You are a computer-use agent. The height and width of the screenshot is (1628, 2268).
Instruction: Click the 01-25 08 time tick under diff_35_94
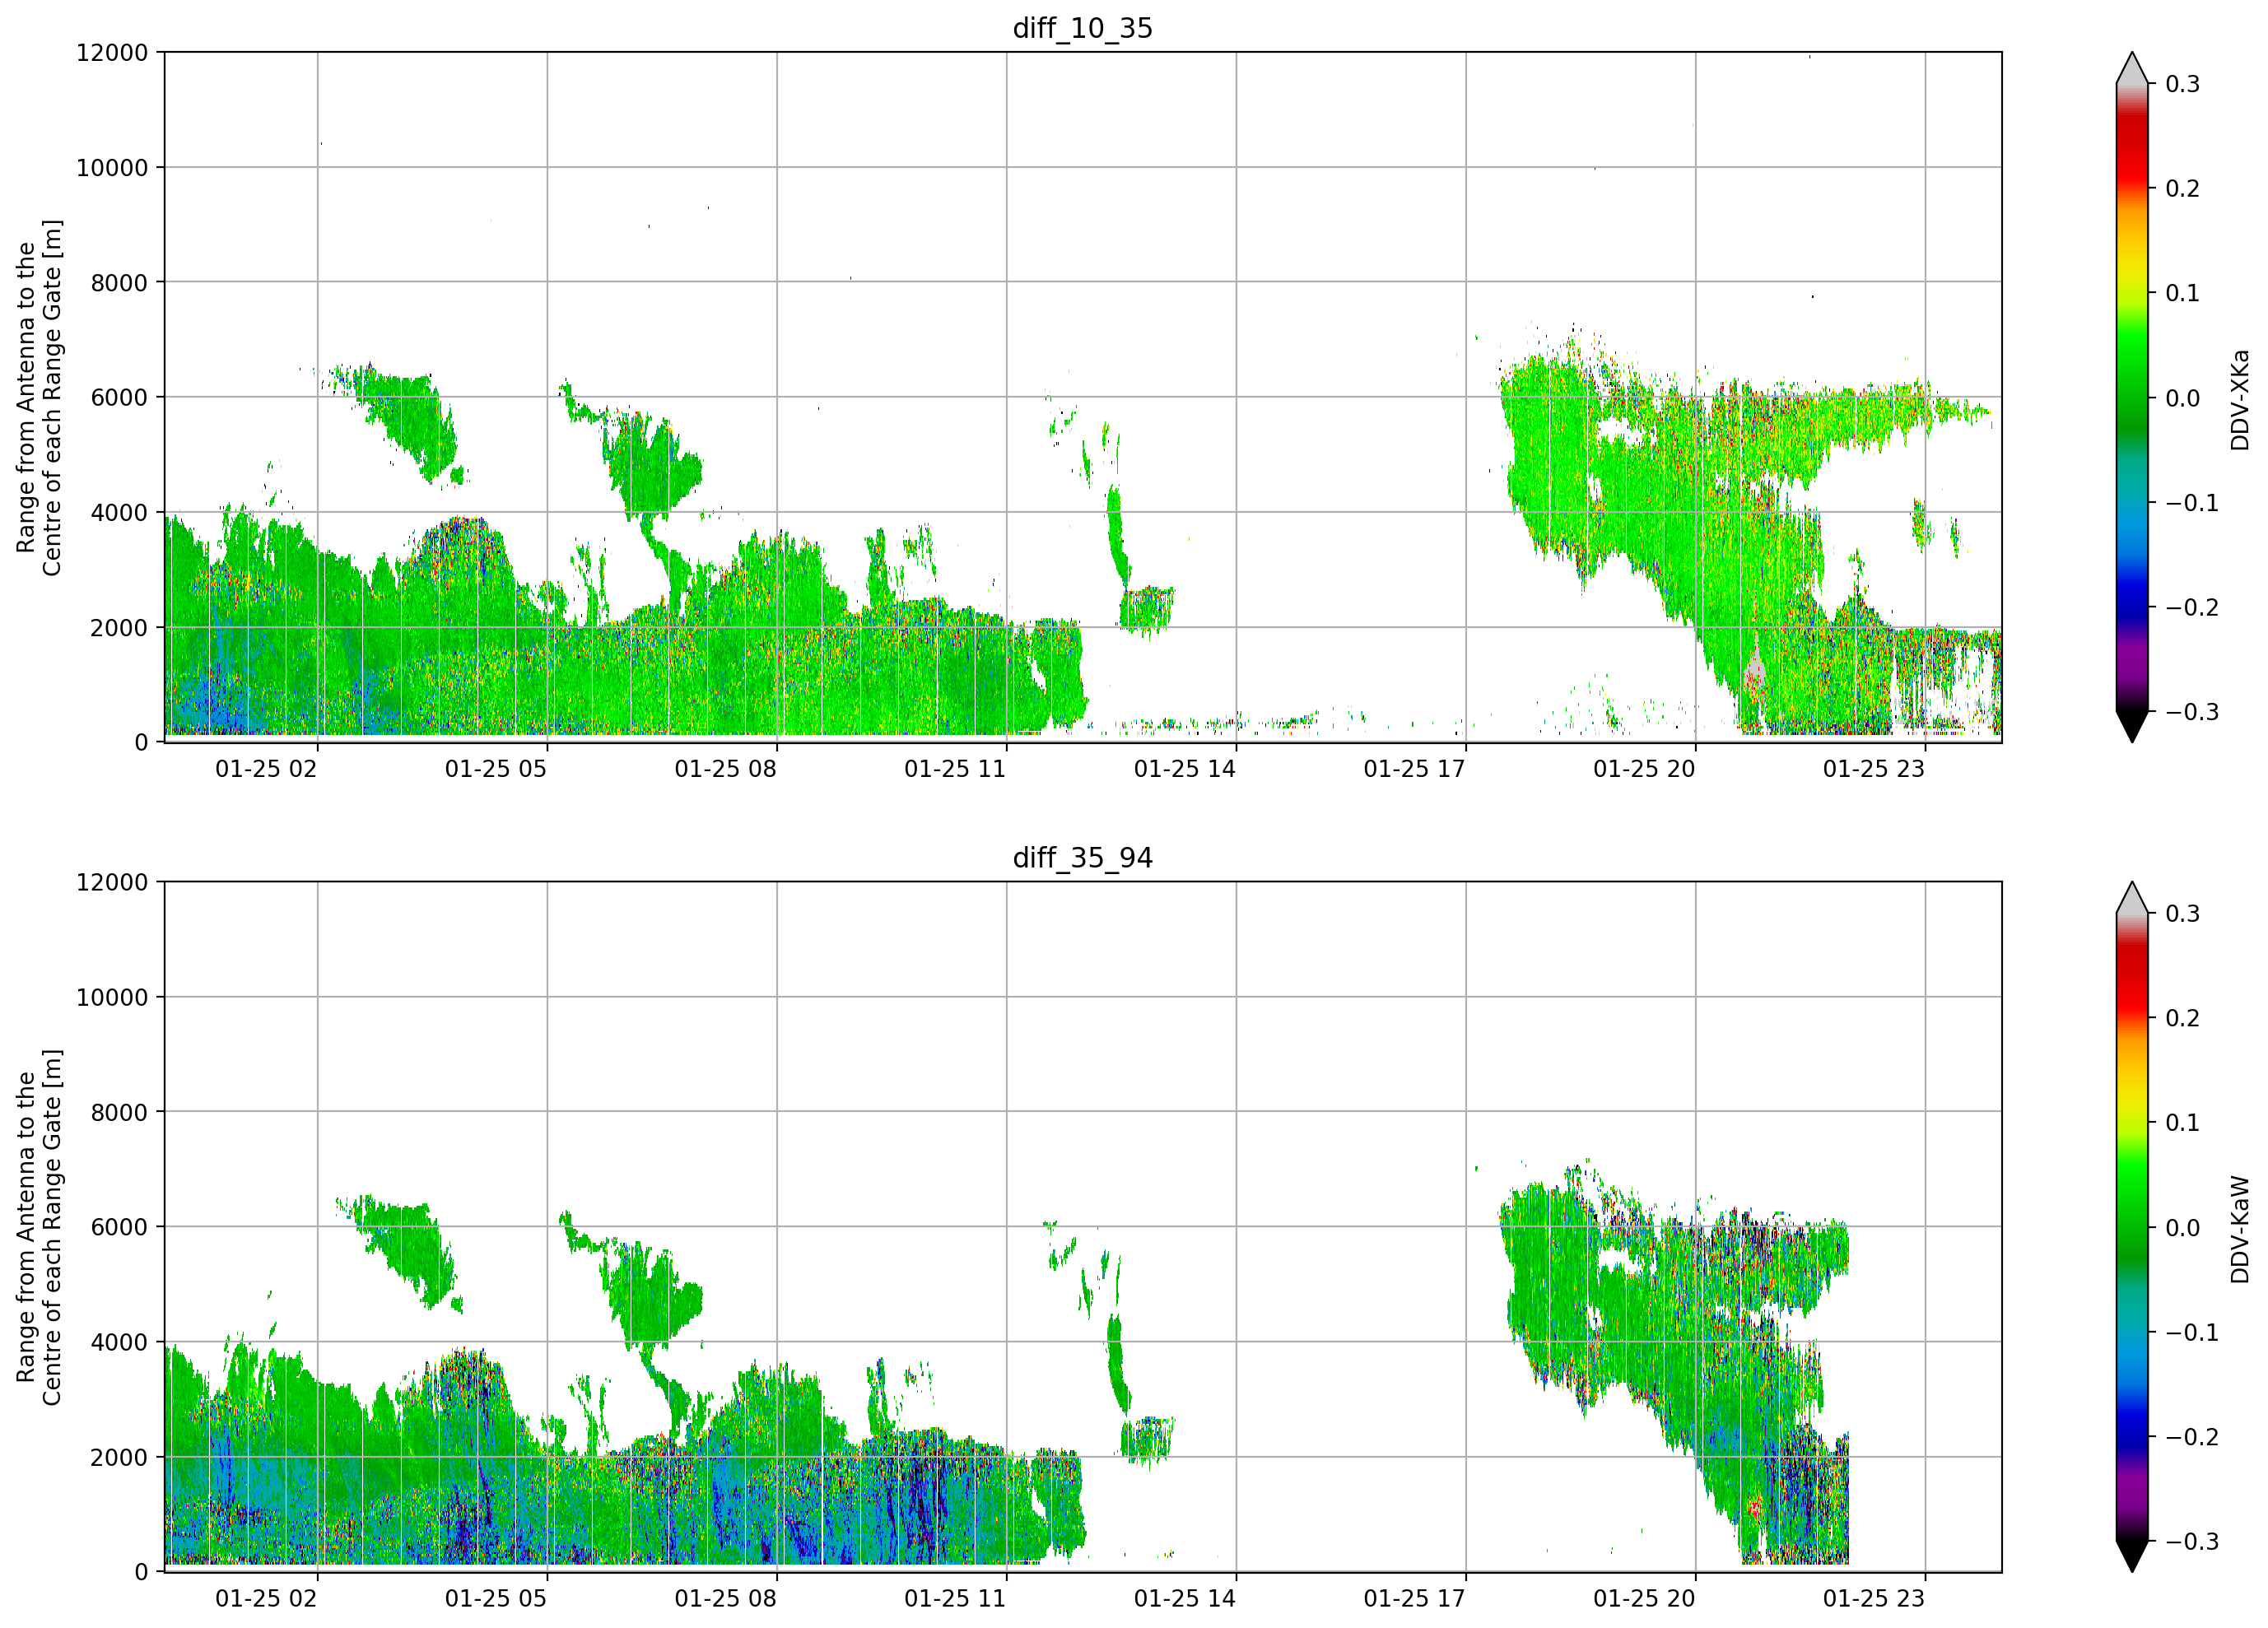(725, 1598)
